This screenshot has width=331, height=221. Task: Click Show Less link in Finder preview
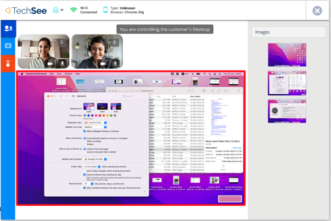237,148
